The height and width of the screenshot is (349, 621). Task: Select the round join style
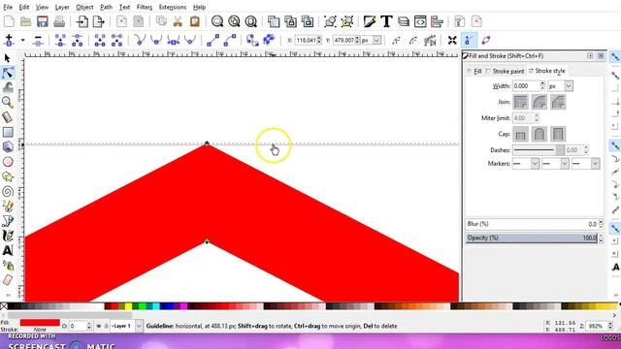[539, 102]
